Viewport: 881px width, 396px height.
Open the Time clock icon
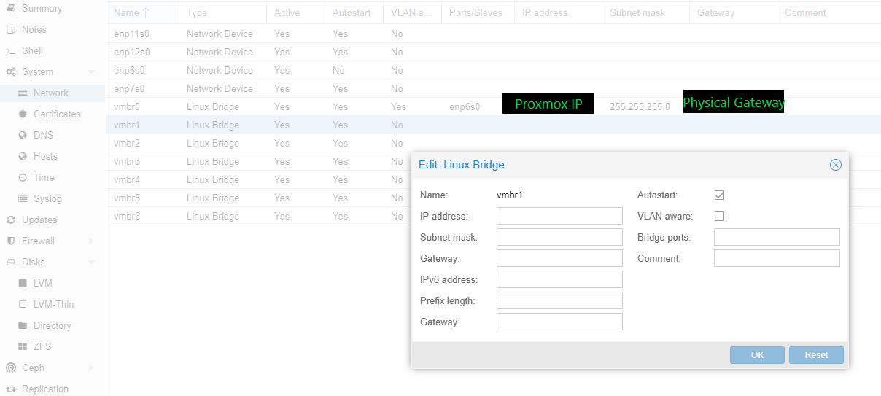(23, 178)
